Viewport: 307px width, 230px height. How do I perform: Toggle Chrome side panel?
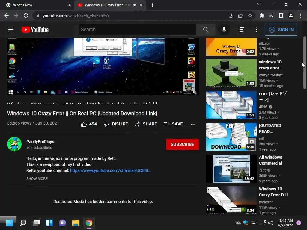(x=281, y=16)
